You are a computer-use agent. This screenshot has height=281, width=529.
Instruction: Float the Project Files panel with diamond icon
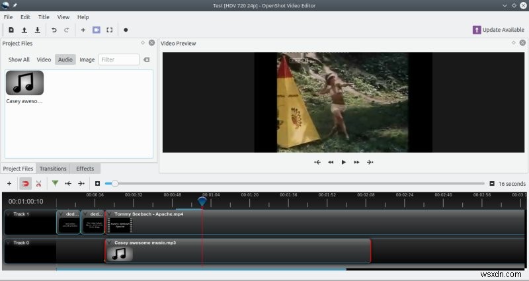143,43
